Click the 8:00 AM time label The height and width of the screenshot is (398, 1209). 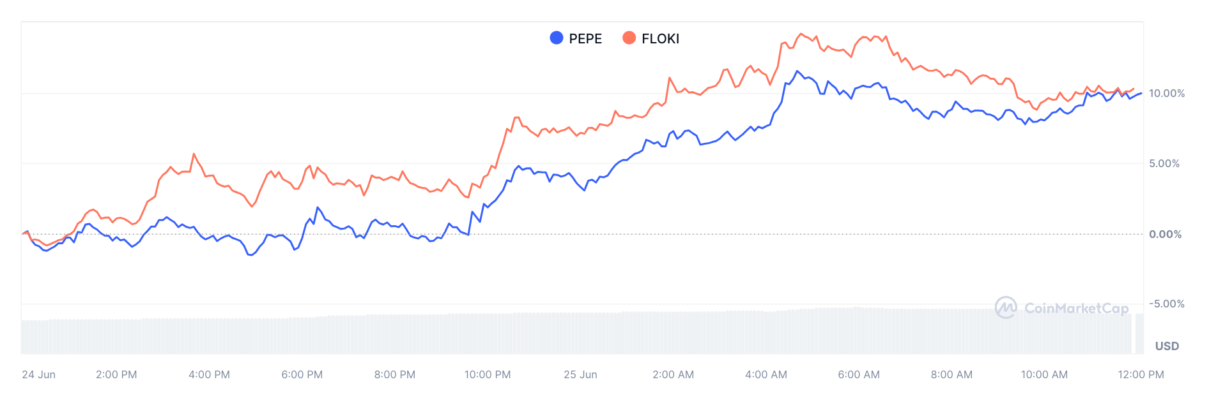pos(951,374)
